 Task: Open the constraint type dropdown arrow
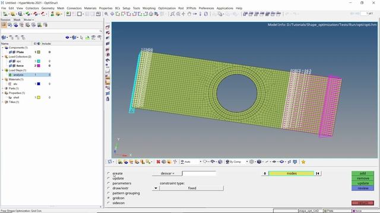coord(156,188)
